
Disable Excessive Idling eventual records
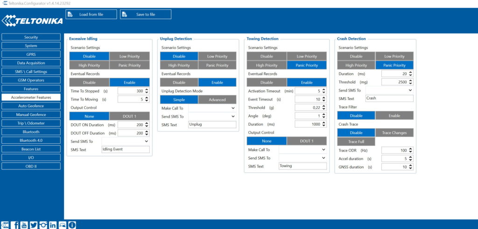pos(89,82)
